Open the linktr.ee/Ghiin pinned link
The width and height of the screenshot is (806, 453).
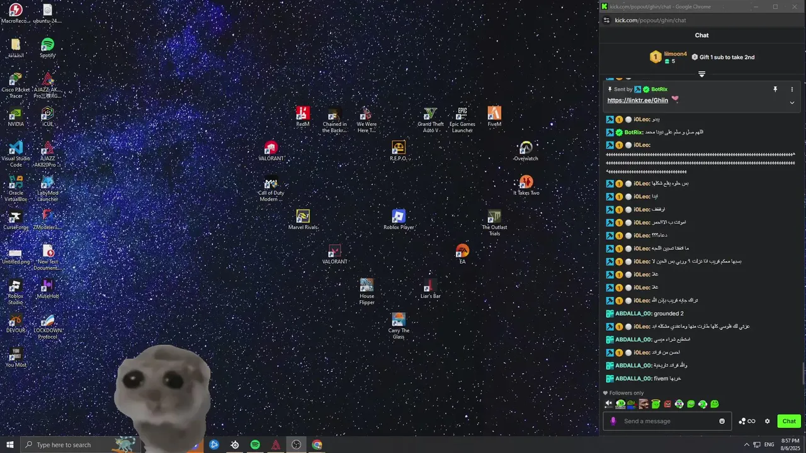pos(637,100)
